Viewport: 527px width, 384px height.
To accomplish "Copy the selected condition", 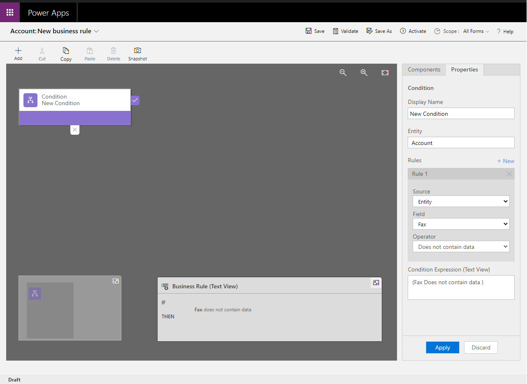I will 66,53.
